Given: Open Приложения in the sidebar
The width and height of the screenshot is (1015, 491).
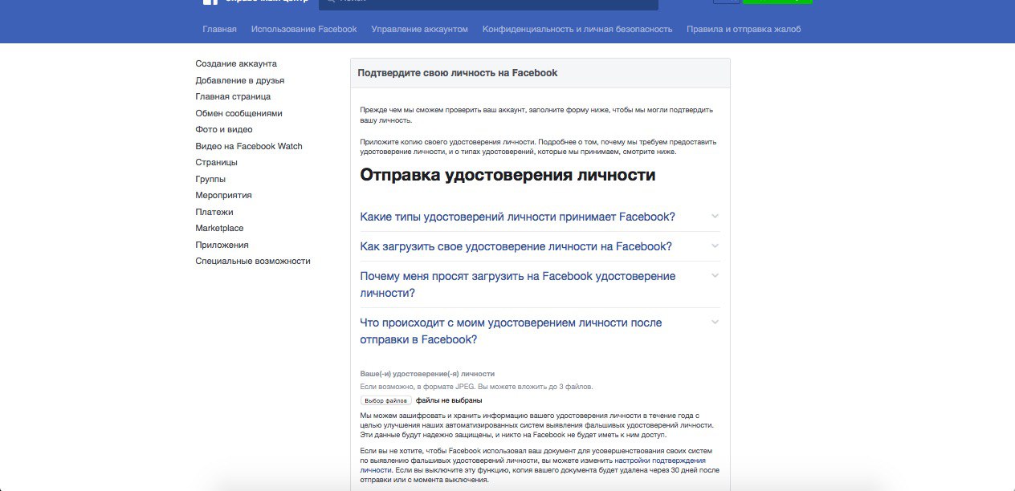Looking at the screenshot, I should pos(222,245).
